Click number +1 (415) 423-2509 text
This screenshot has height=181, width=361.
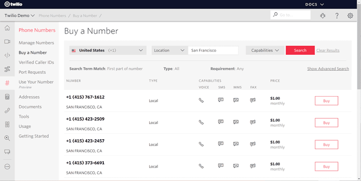(85, 119)
